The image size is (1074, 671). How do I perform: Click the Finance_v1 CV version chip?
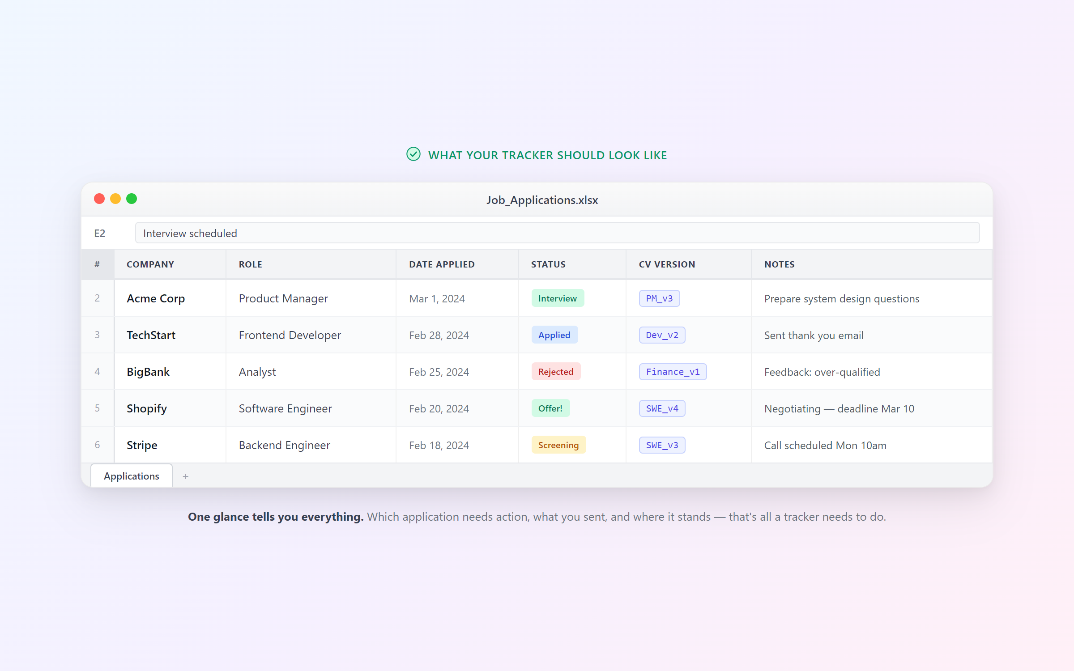[x=672, y=371]
